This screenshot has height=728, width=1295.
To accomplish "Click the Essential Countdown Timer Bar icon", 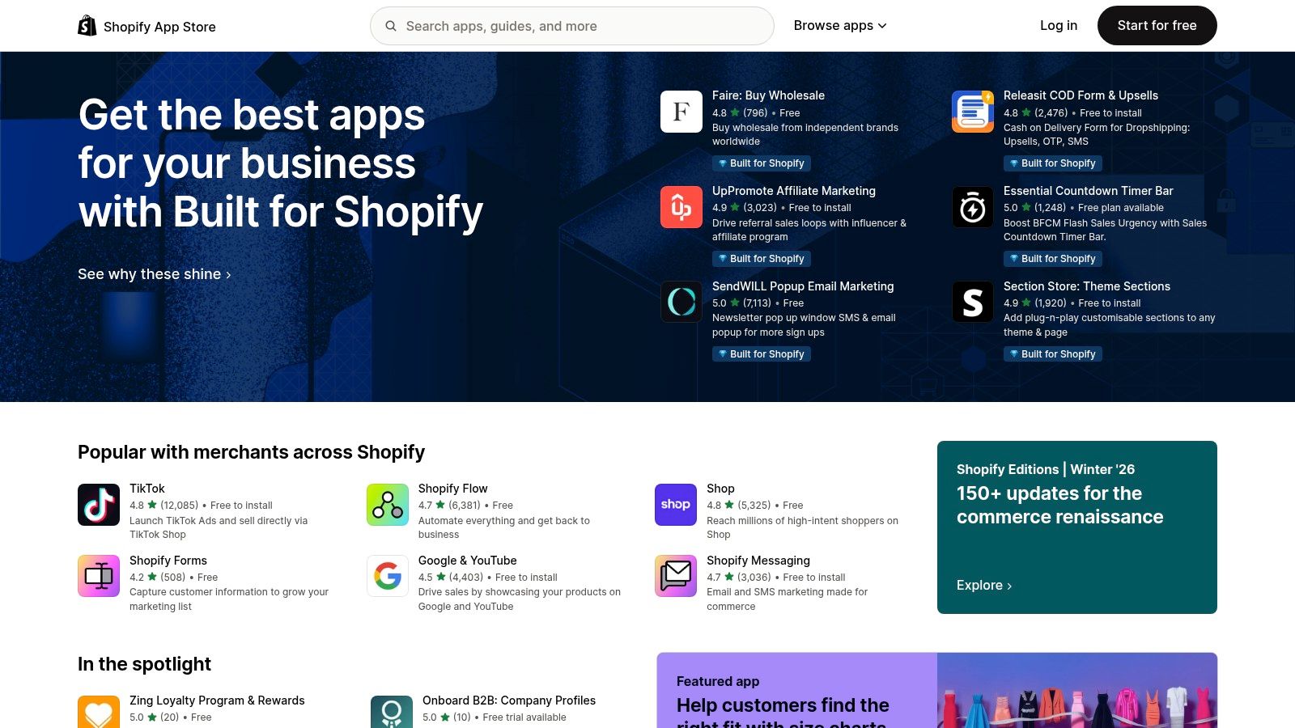I will point(972,207).
